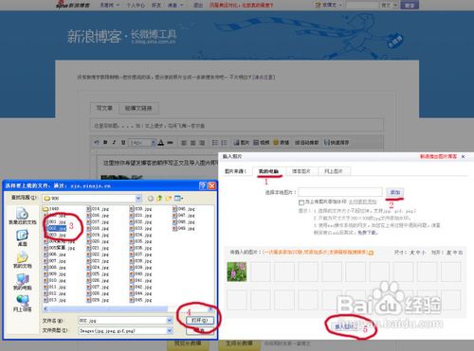Select the 写文章 tab above the editor

(x=104, y=108)
